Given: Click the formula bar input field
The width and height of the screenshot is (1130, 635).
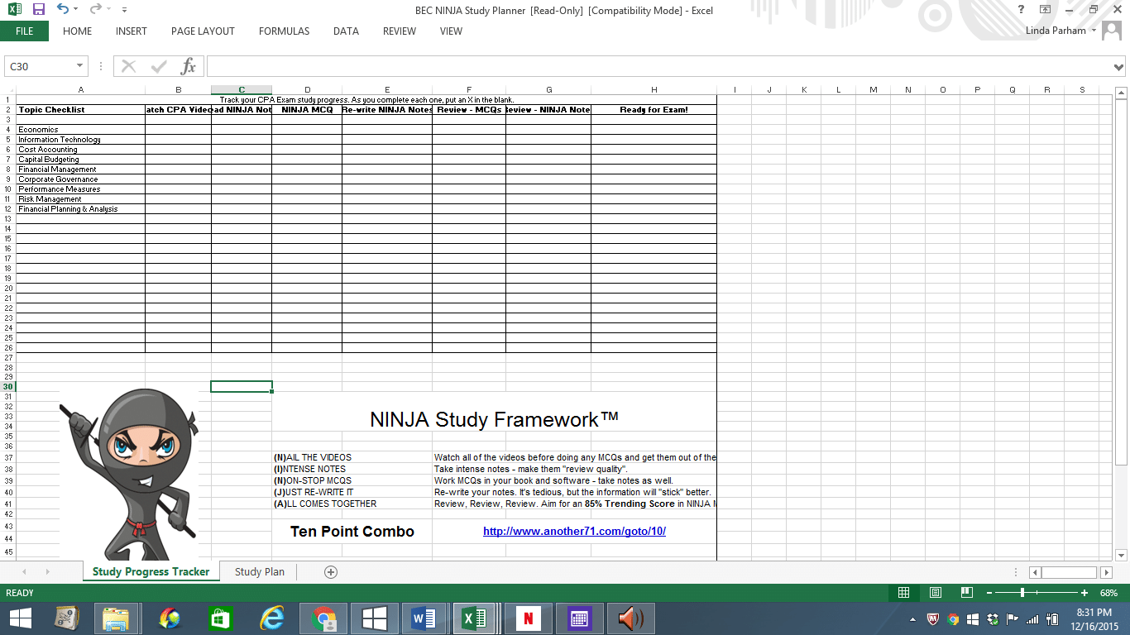Looking at the screenshot, I should [x=658, y=66].
